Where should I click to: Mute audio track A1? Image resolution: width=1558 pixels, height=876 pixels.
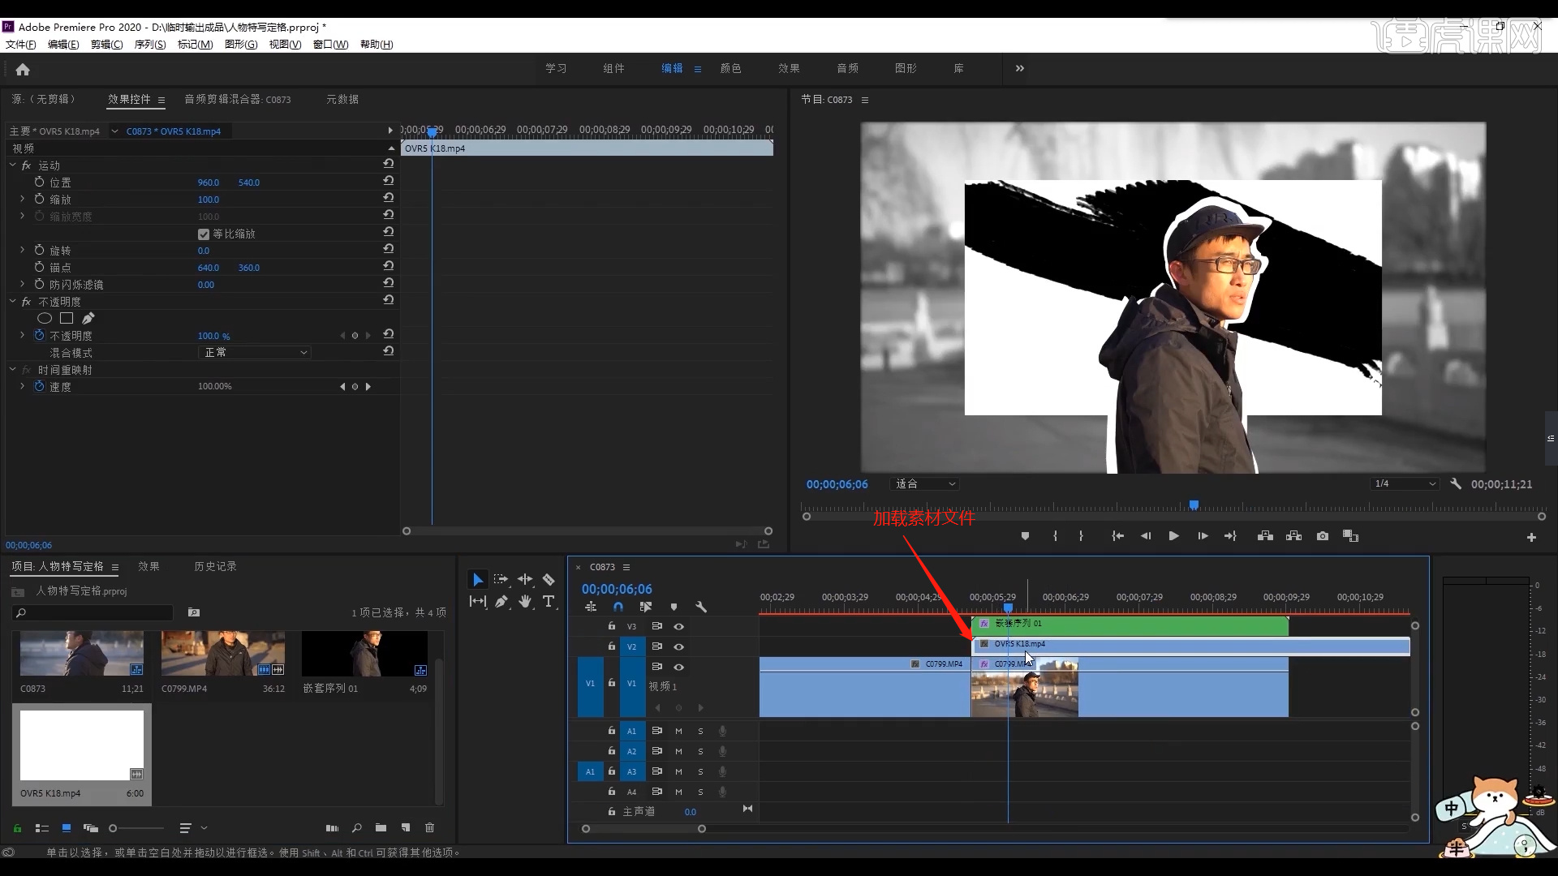click(x=678, y=731)
